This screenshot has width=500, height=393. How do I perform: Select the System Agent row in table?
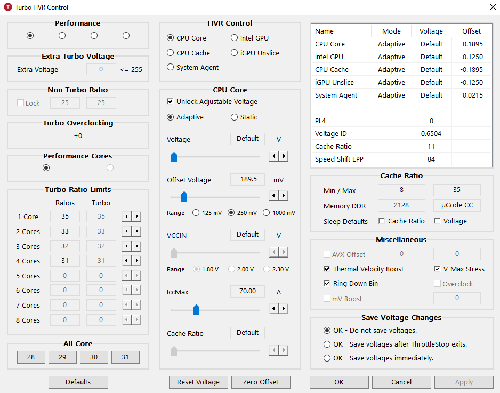(401, 95)
